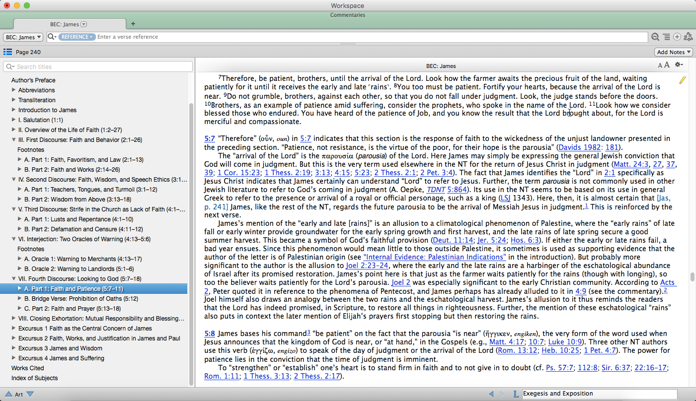Viewport: 696px width, 401px height.
Task: Select Excursus 3 James and Wisdom
Action: coord(60,348)
